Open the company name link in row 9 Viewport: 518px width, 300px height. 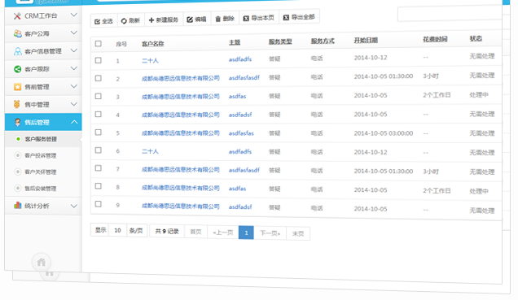180,206
